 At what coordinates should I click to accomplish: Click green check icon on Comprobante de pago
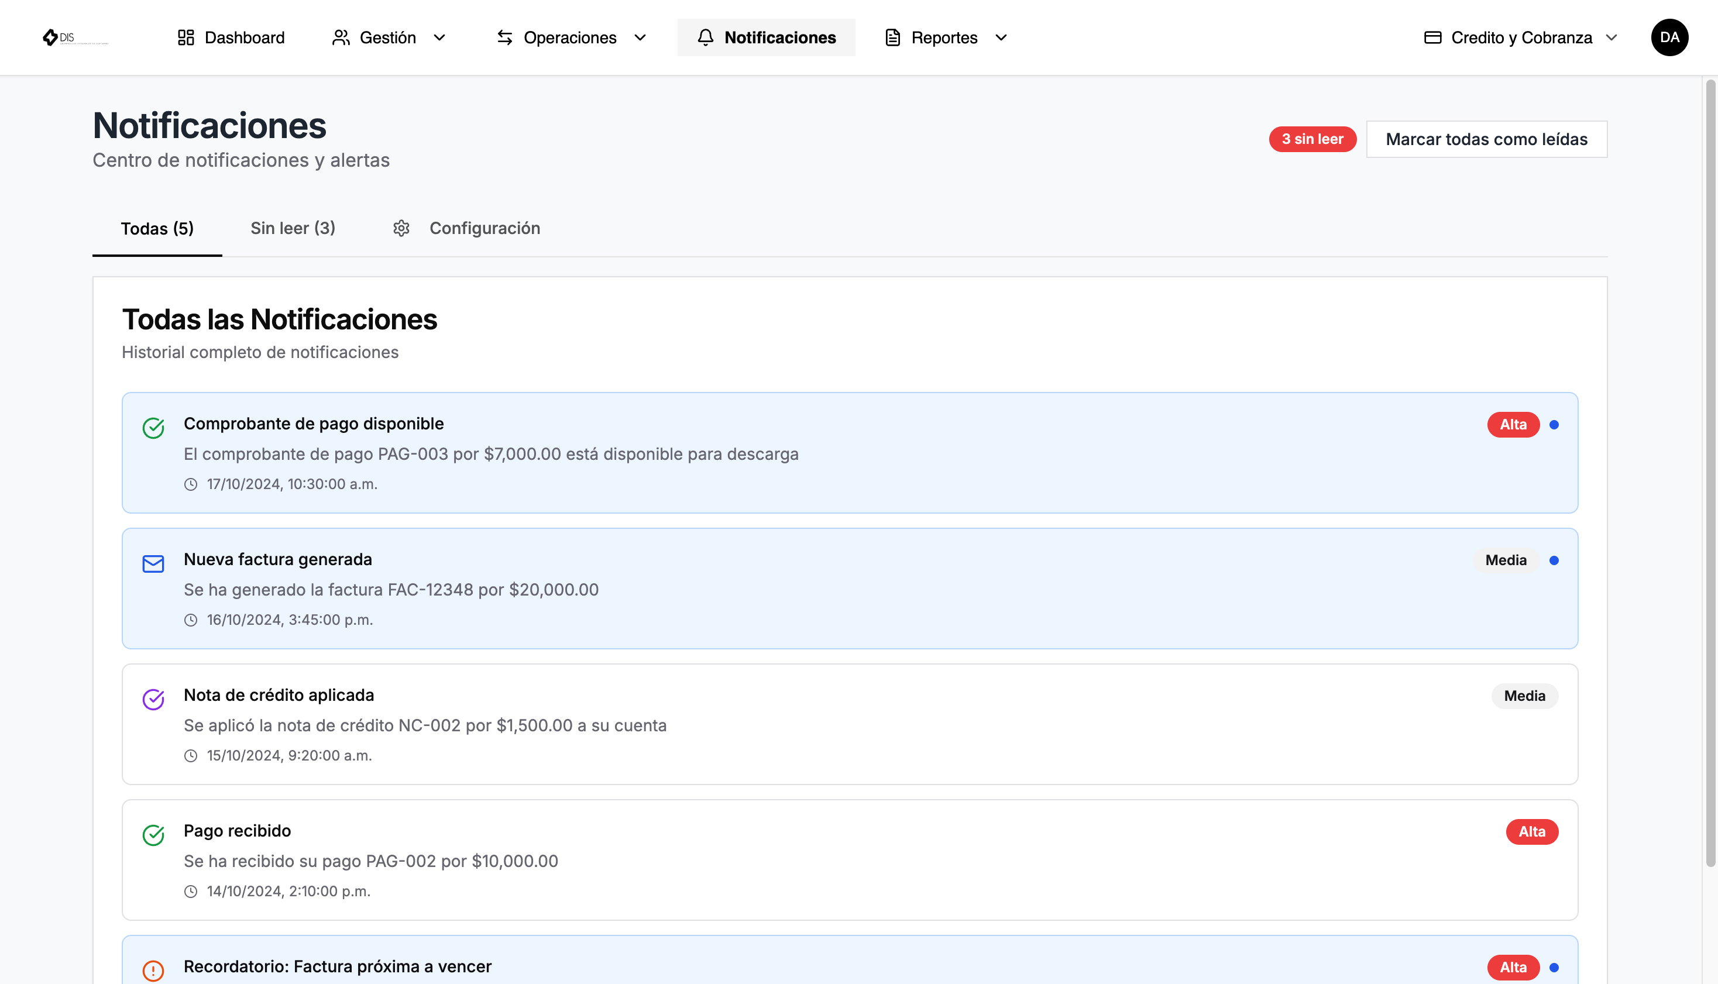[153, 428]
